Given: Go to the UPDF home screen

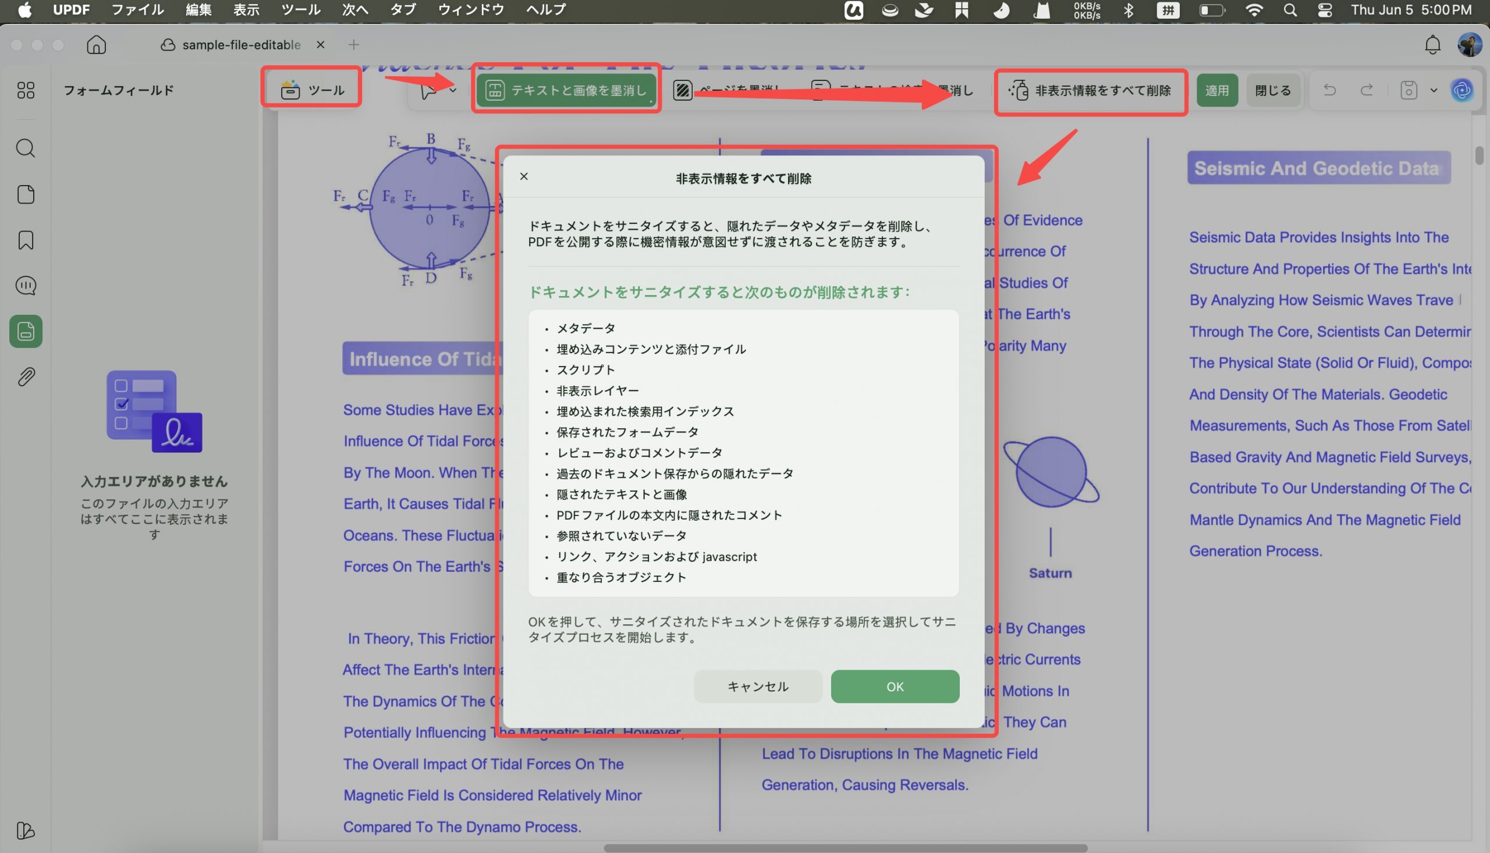Looking at the screenshot, I should click(96, 45).
